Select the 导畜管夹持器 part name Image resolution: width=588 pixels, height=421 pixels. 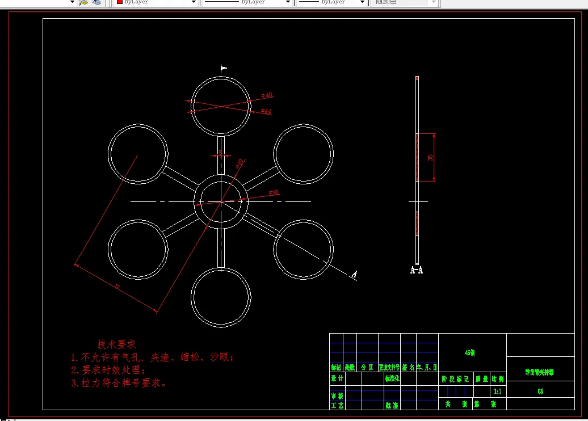[540, 372]
